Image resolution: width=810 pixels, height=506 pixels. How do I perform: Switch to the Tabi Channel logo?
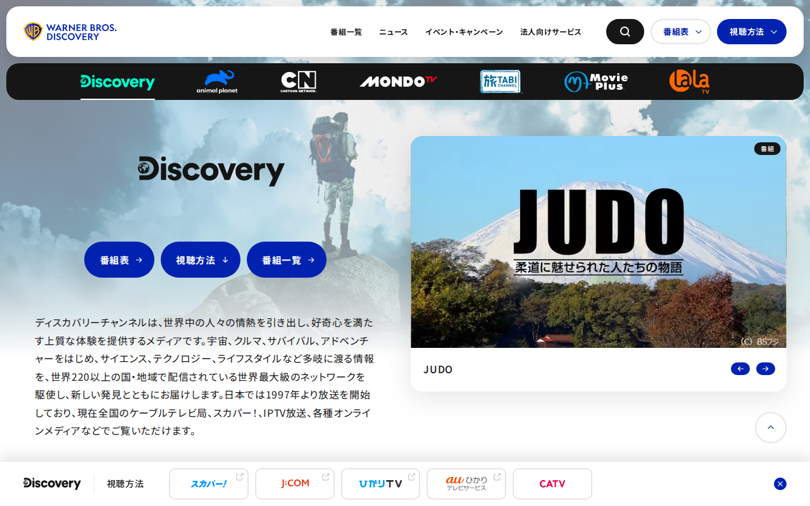pyautogui.click(x=501, y=82)
